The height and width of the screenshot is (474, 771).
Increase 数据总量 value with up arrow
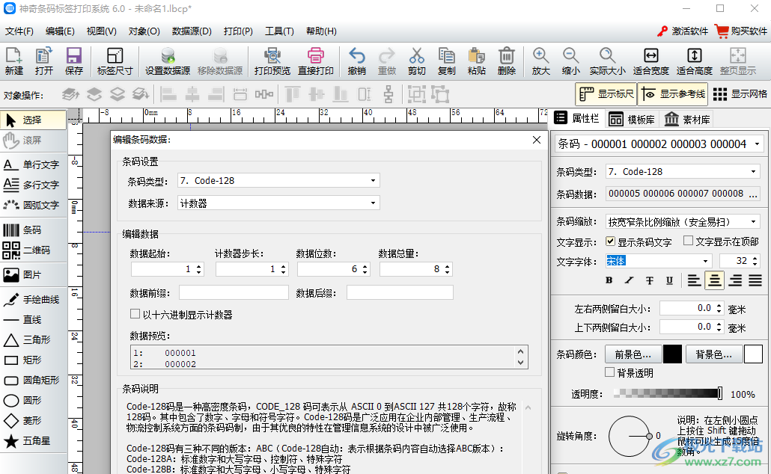coord(448,266)
